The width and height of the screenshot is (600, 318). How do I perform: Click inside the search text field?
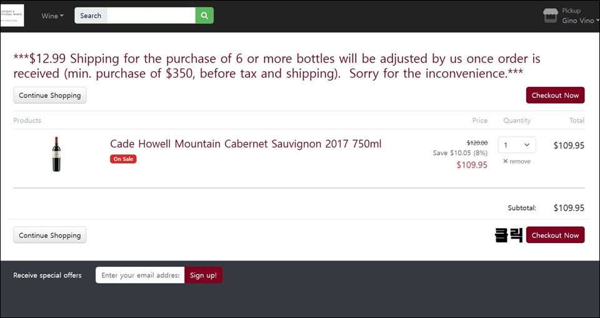151,16
